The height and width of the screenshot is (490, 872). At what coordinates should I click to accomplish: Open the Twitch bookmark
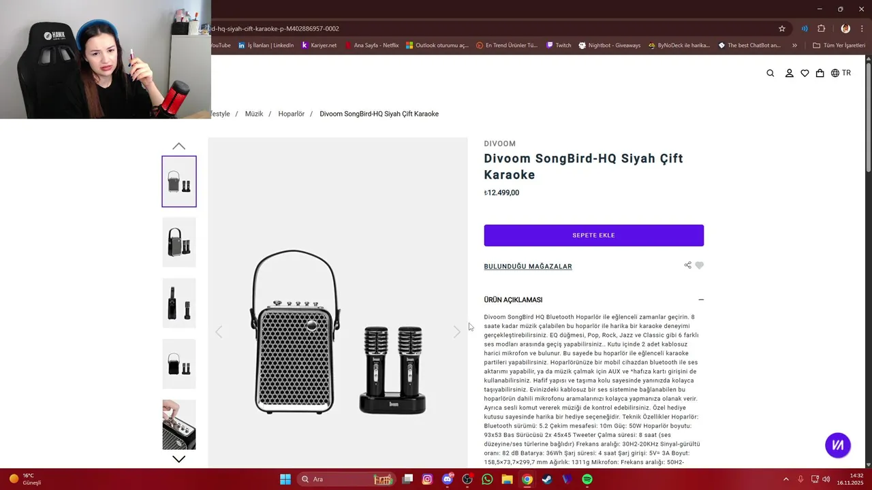coord(559,46)
